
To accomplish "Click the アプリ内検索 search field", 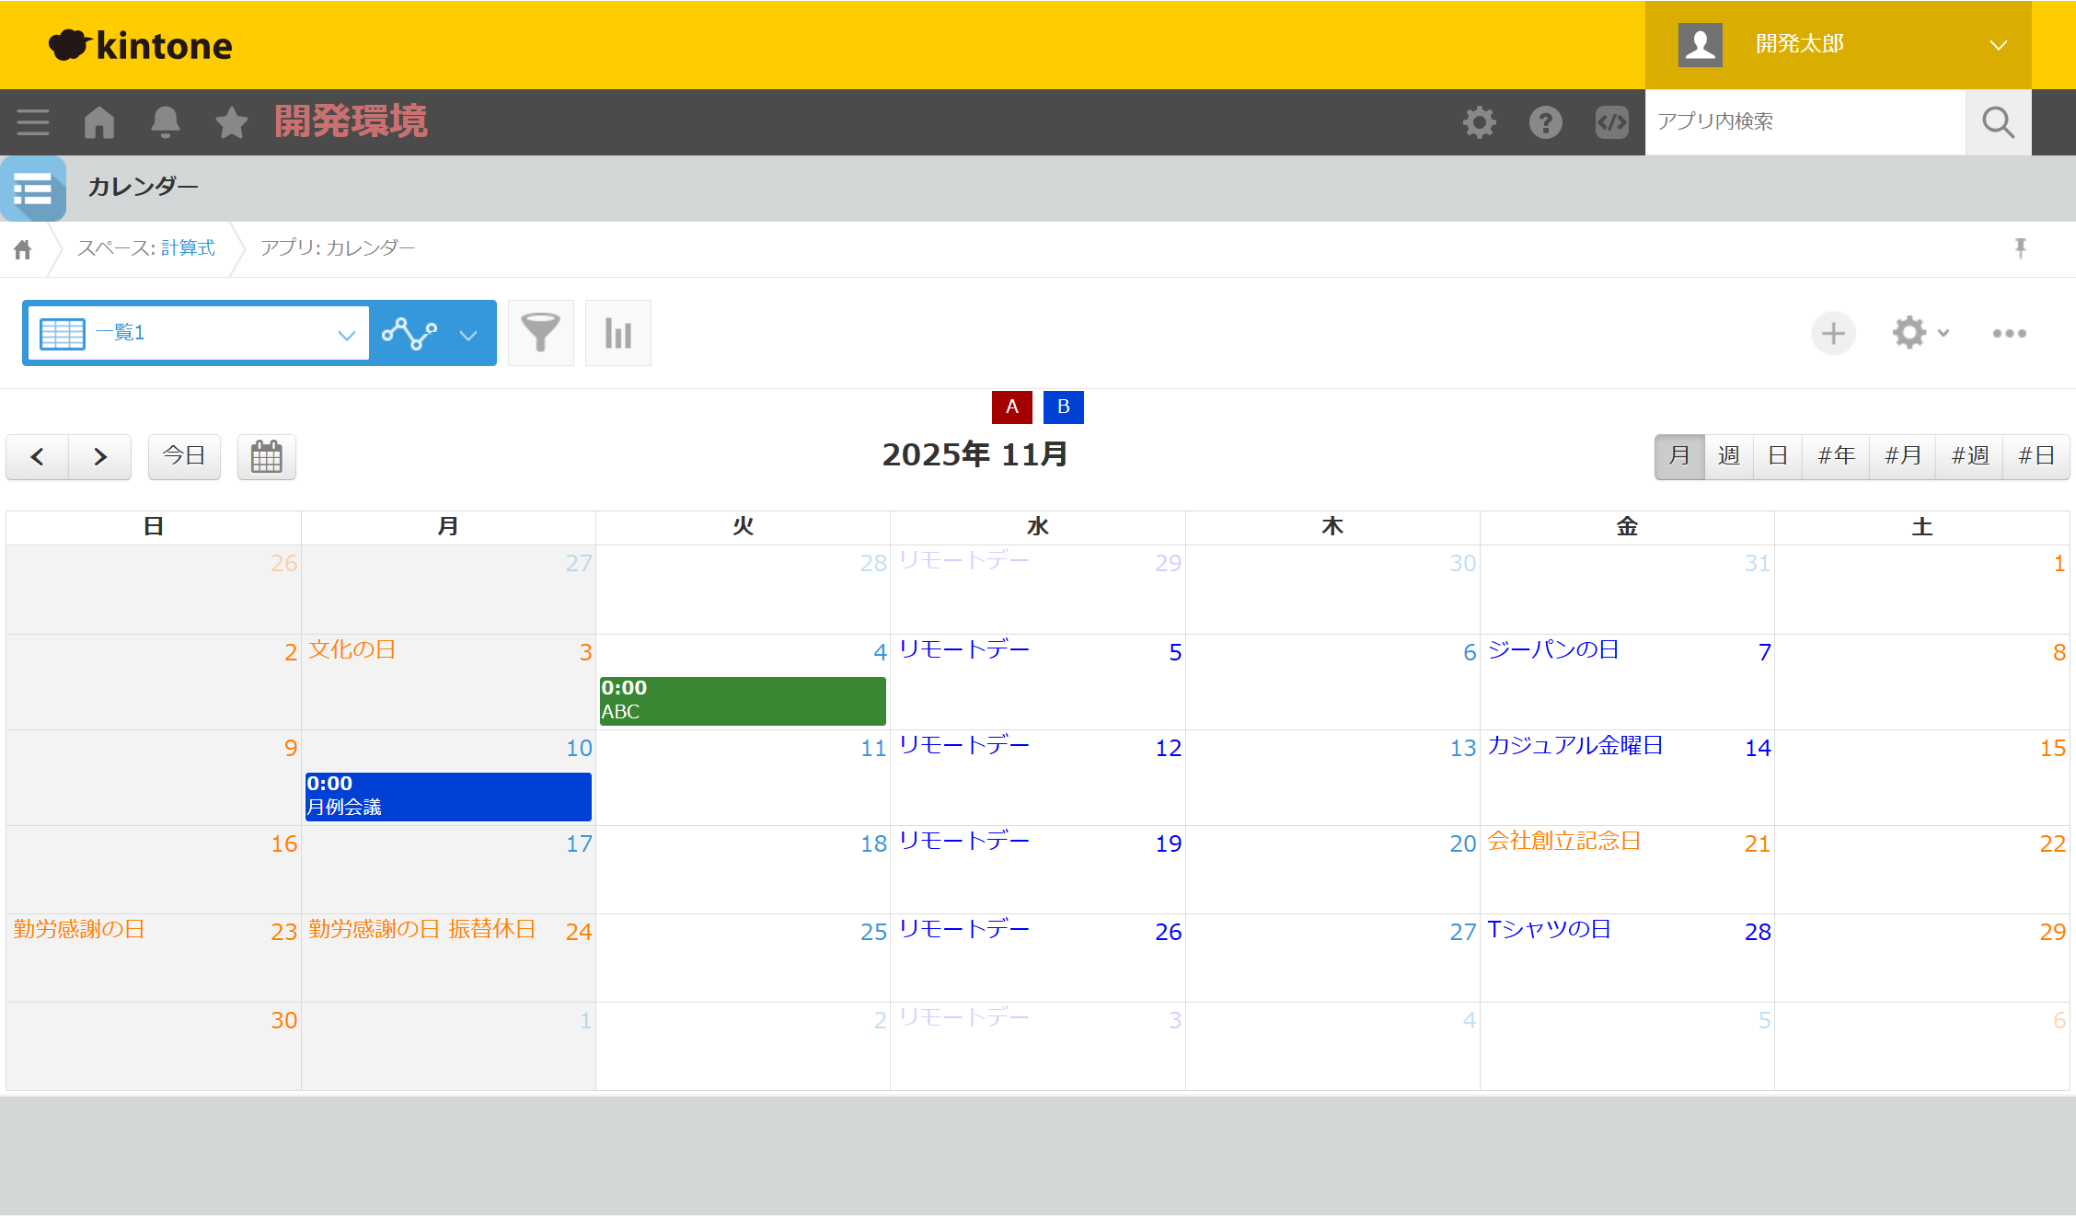I will 1804,122.
